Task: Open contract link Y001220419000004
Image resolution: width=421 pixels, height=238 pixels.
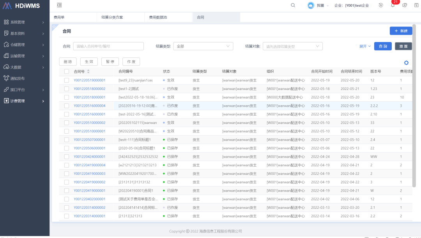Action: click(x=90, y=165)
